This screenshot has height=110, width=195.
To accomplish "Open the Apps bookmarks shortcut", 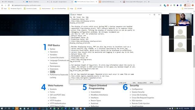I will (x=4, y=9).
